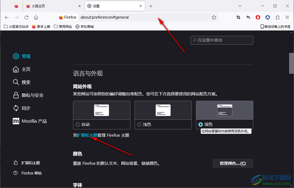Open the 常用网址 bookmark folder
The height and width of the screenshot is (188, 294).
[63, 27]
